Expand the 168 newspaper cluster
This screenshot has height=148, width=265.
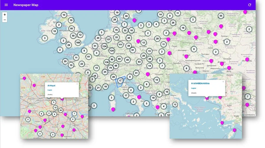(78, 43)
